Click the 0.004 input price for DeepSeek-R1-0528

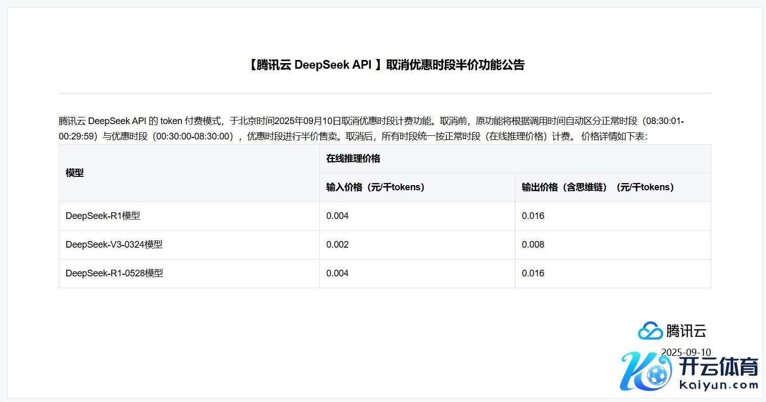click(x=337, y=273)
